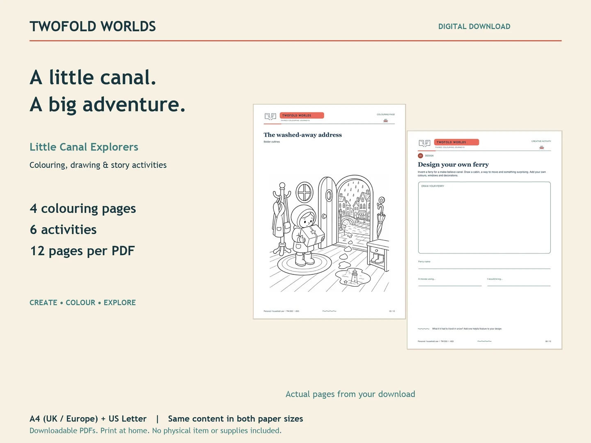
Task: Open the Design your own ferry page preview
Action: click(484, 240)
